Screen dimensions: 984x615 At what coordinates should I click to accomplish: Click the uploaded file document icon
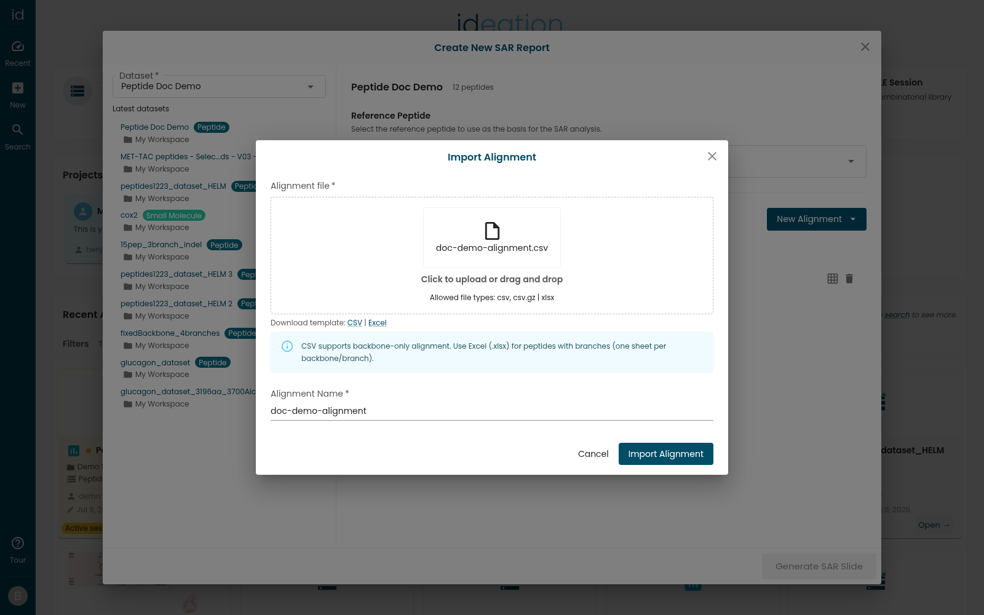(492, 231)
